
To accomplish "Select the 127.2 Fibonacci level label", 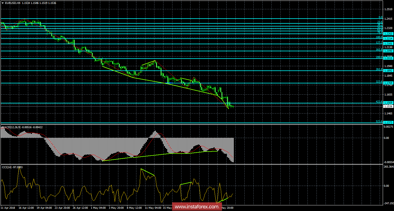I will point(379,43).
